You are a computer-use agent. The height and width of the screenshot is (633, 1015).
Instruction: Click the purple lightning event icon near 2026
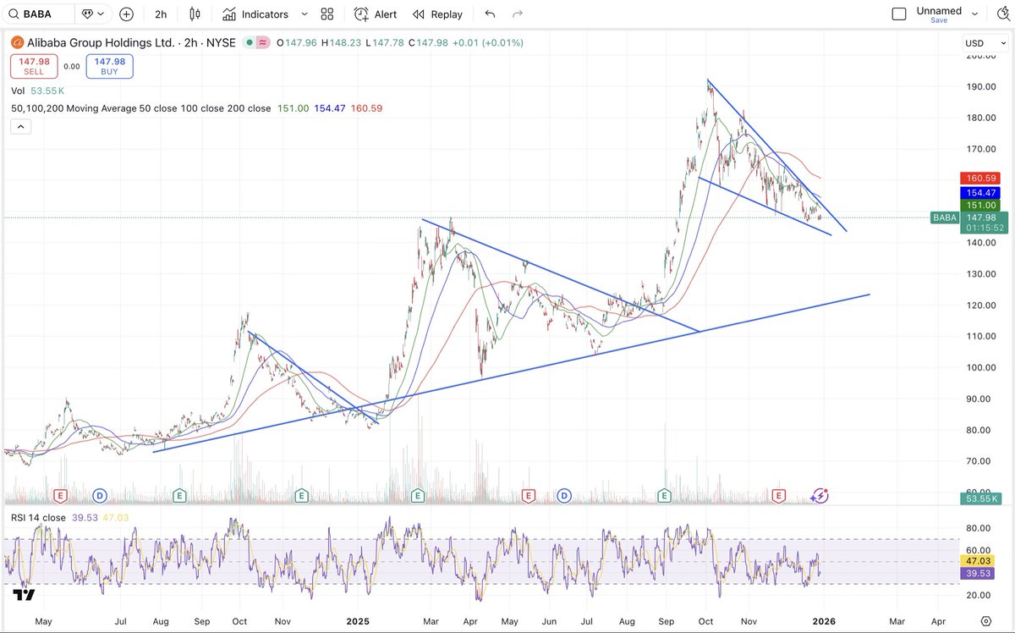tap(820, 495)
